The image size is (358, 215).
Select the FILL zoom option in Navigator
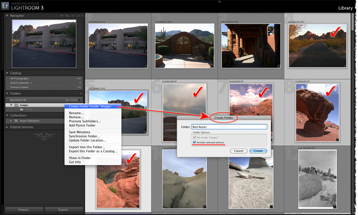(68, 16)
